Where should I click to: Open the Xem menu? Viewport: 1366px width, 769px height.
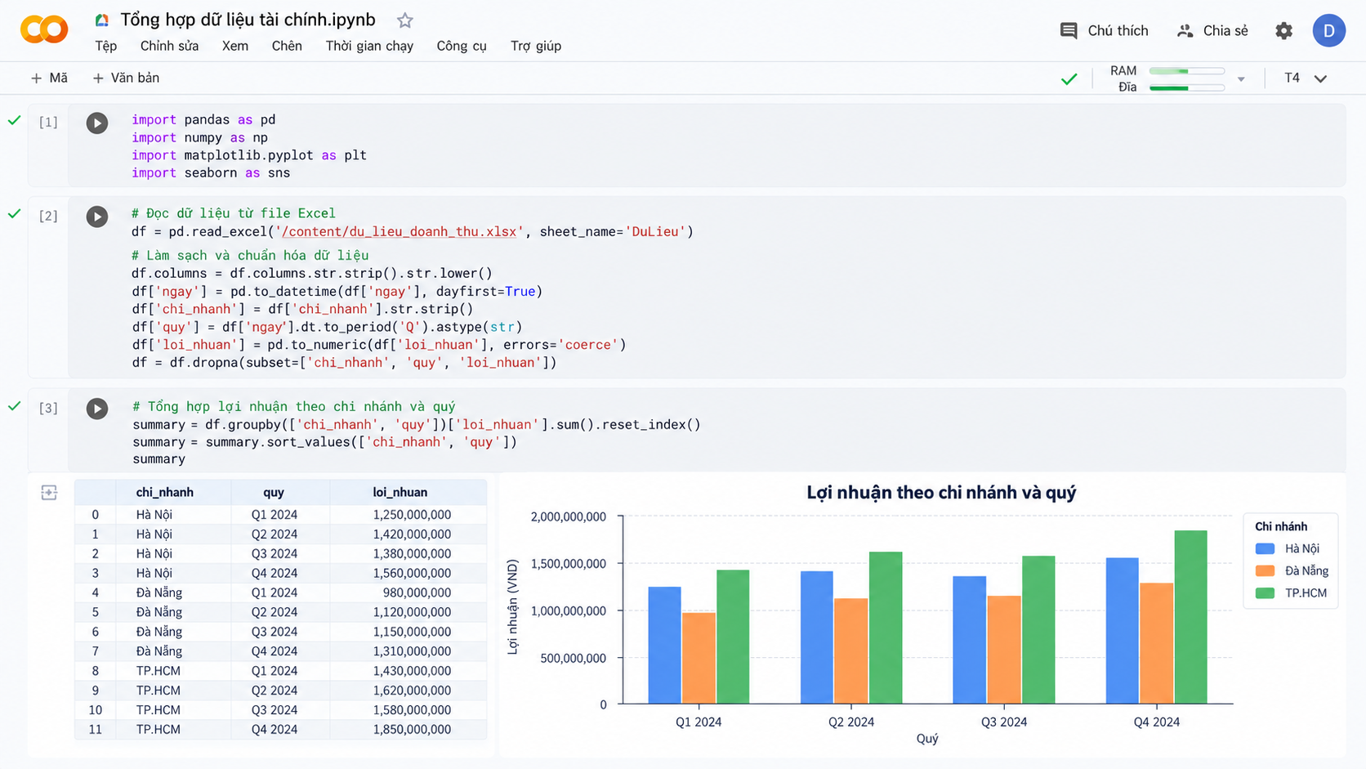coord(235,46)
